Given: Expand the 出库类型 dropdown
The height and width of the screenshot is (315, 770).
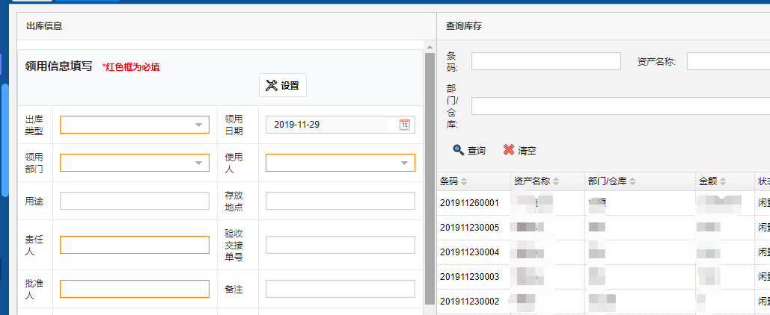Looking at the screenshot, I should pyautogui.click(x=199, y=125).
